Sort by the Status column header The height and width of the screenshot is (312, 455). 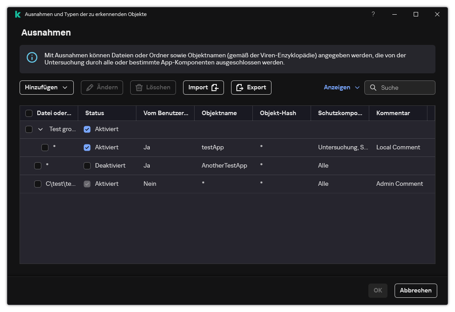point(95,113)
